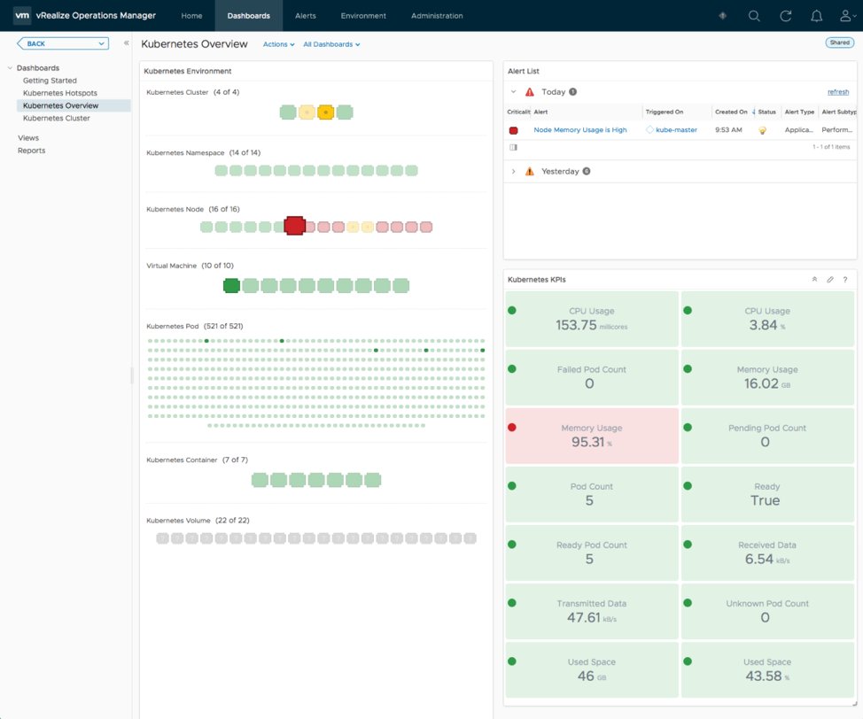Select the first Kubernetes Cluster green square

[288, 112]
